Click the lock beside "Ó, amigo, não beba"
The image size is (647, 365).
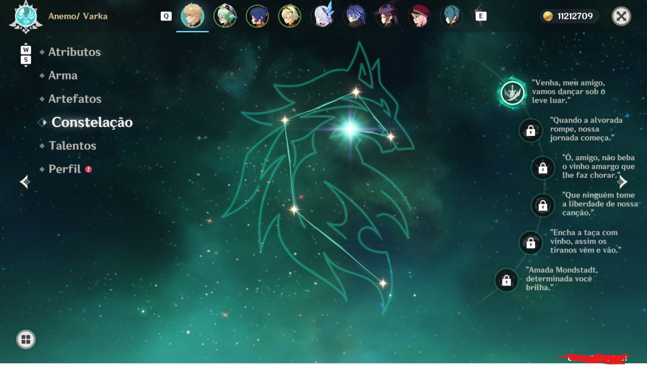tap(543, 168)
